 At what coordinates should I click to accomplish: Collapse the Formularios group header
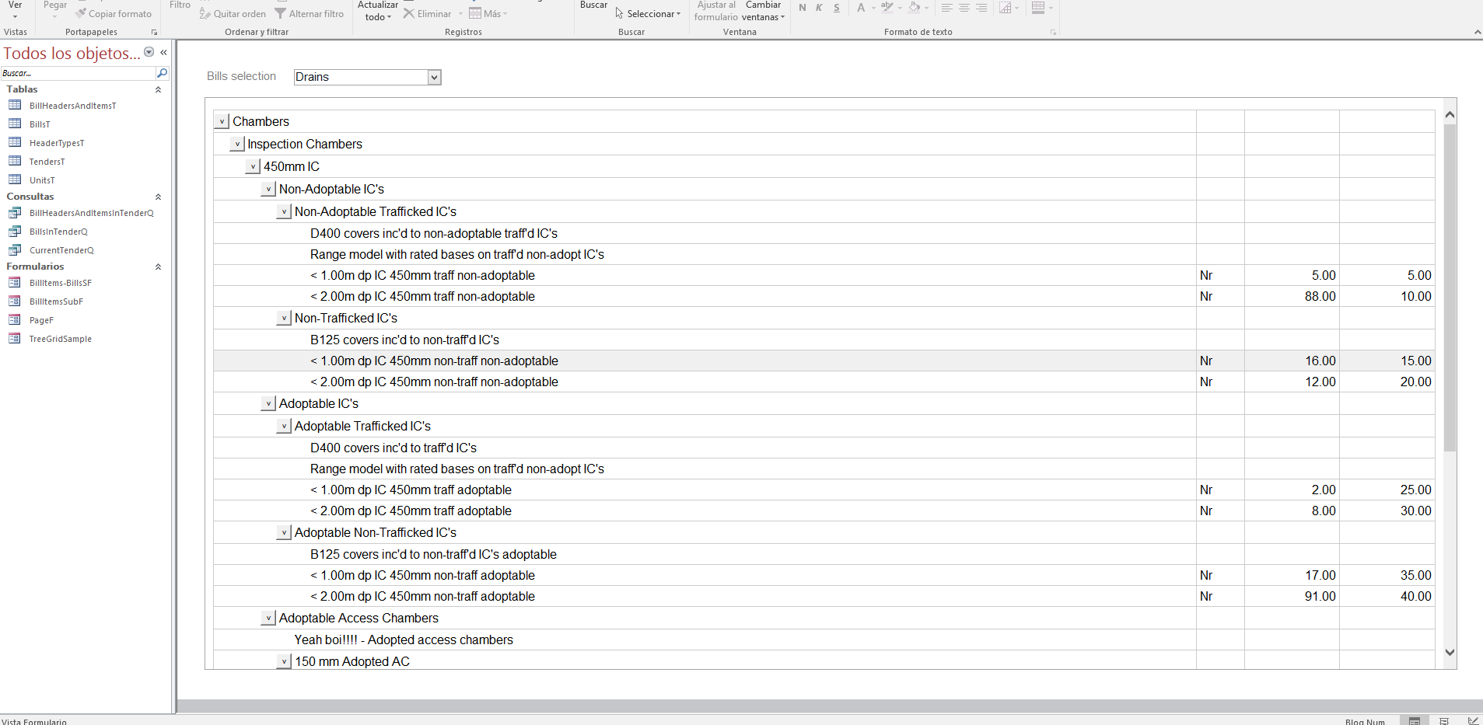pos(158,267)
